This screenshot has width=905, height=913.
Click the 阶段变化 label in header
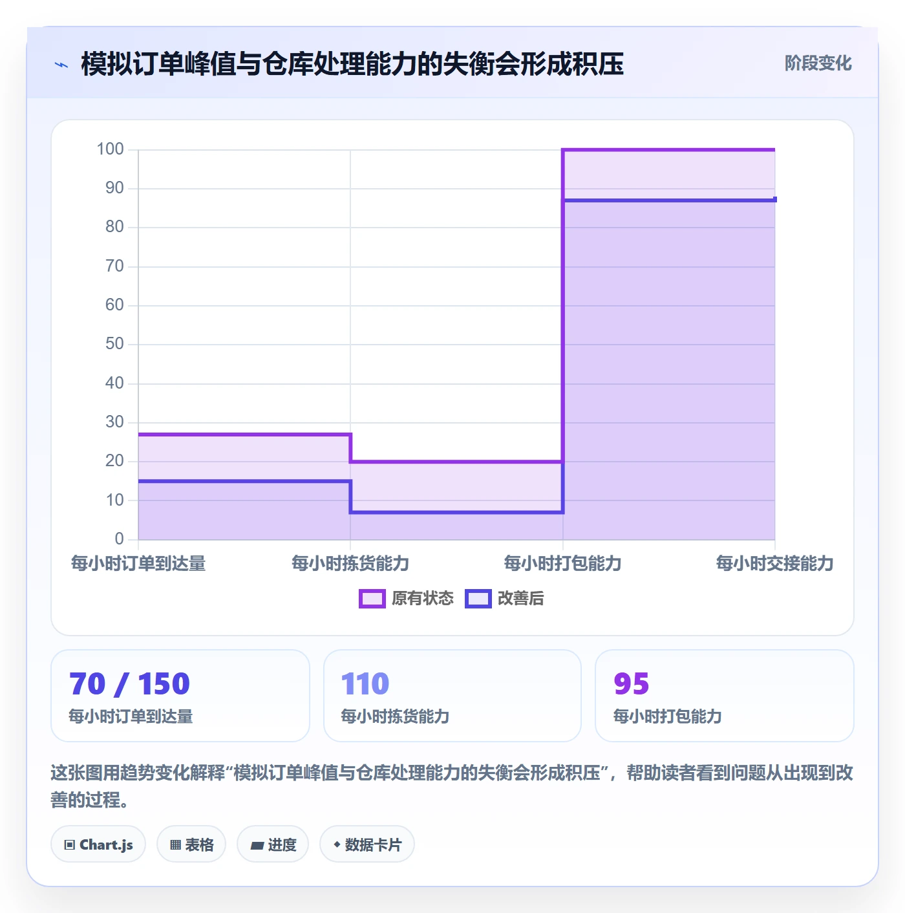pos(818,63)
